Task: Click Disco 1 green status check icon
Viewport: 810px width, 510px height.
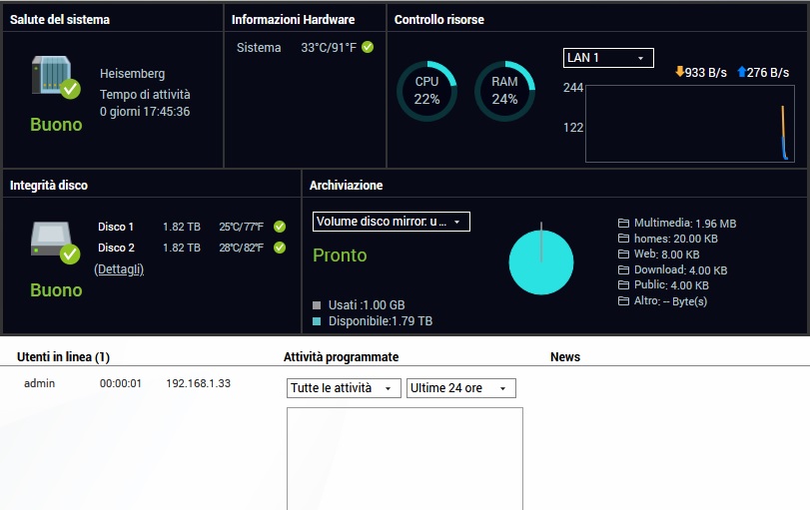Action: [280, 227]
